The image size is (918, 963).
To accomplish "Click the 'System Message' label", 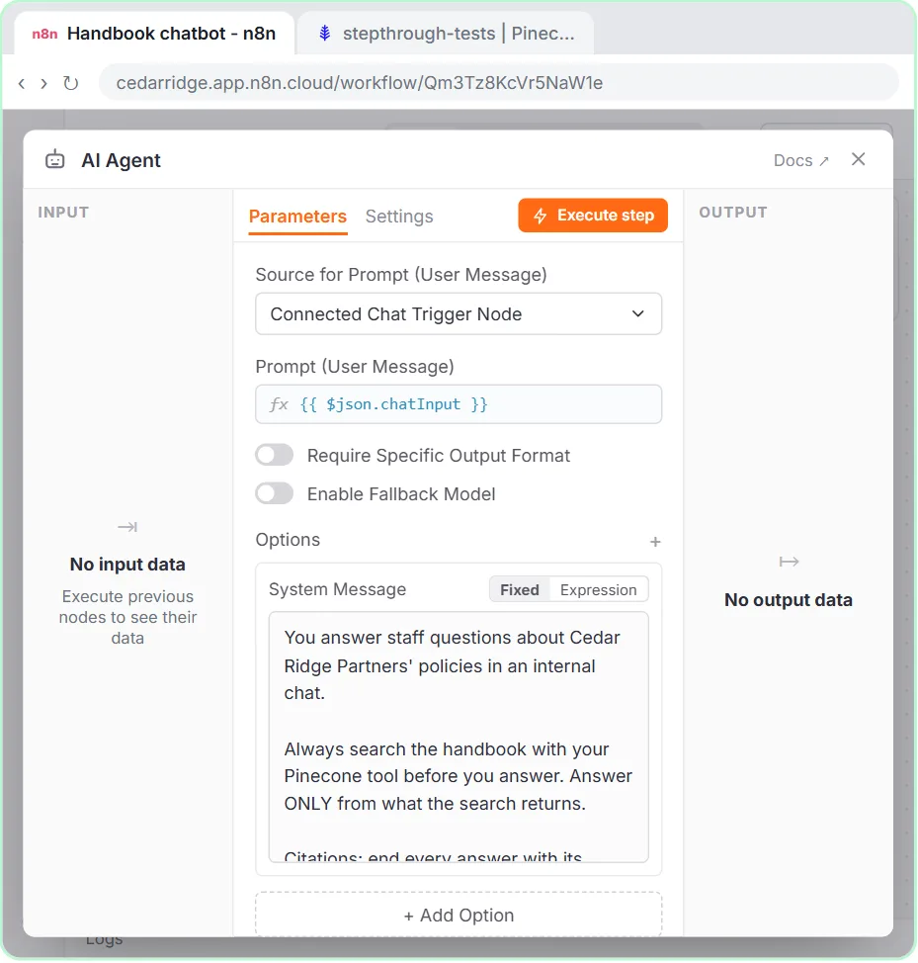I will [x=338, y=589].
